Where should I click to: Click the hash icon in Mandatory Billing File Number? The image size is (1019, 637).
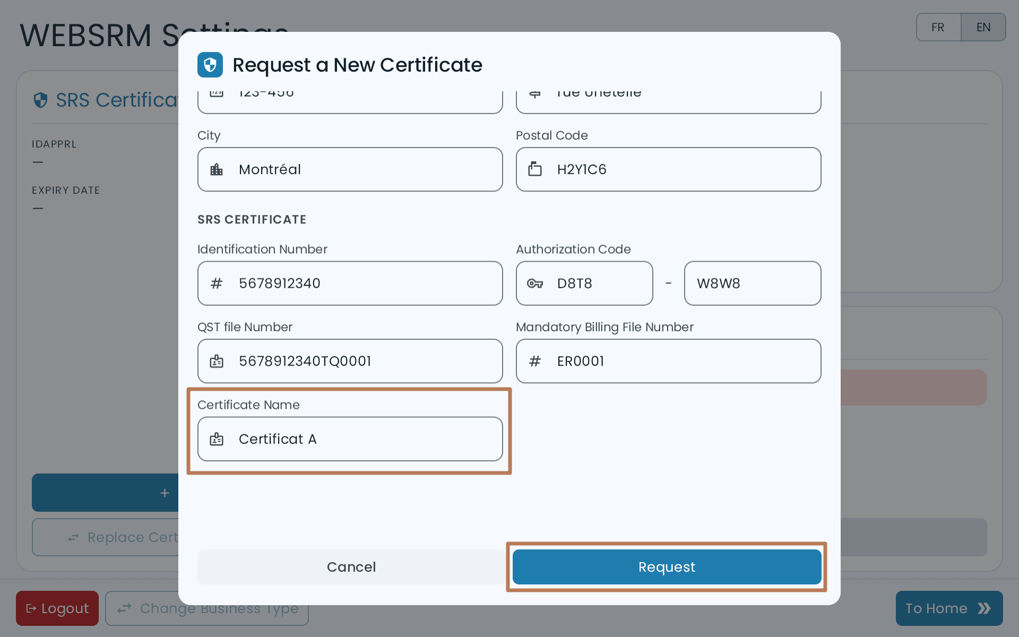pyautogui.click(x=535, y=361)
